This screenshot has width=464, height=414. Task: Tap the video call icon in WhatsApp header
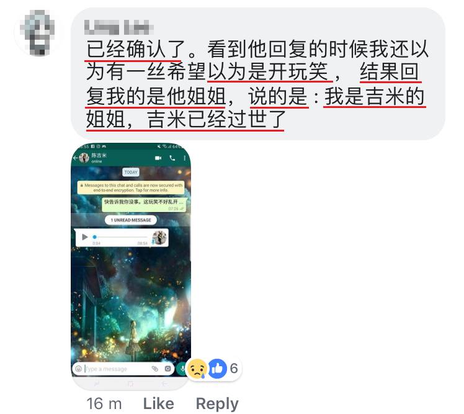(x=158, y=158)
